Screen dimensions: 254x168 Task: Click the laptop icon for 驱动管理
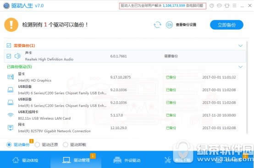coord(66,160)
